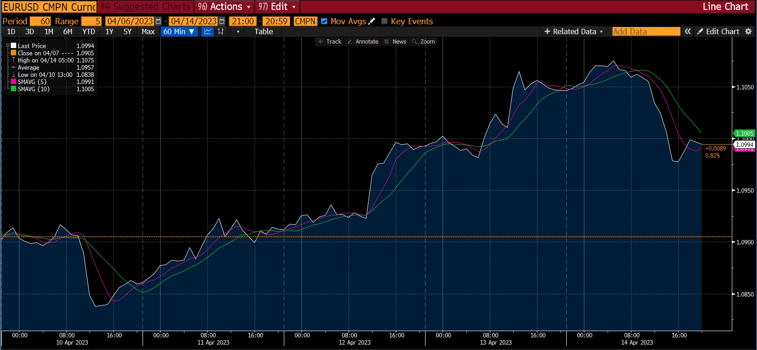Open the Edit menu in the red bar
Screen dimensions: 757x350
click(278, 7)
